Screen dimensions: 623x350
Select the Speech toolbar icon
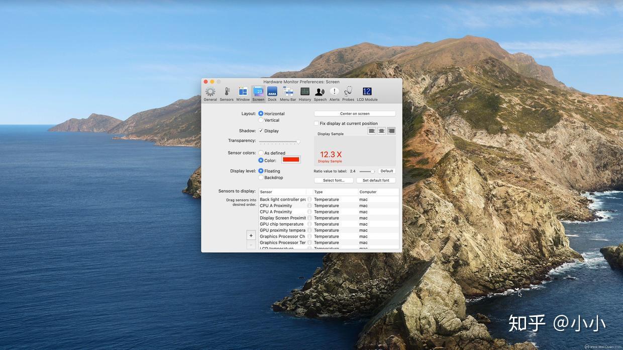(x=320, y=92)
